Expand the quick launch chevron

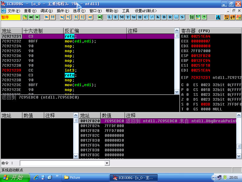(x=57, y=176)
